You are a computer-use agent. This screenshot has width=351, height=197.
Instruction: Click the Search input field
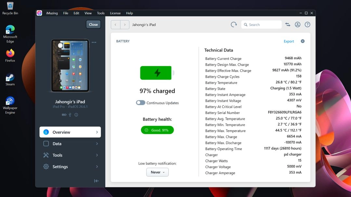pyautogui.click(x=261, y=25)
